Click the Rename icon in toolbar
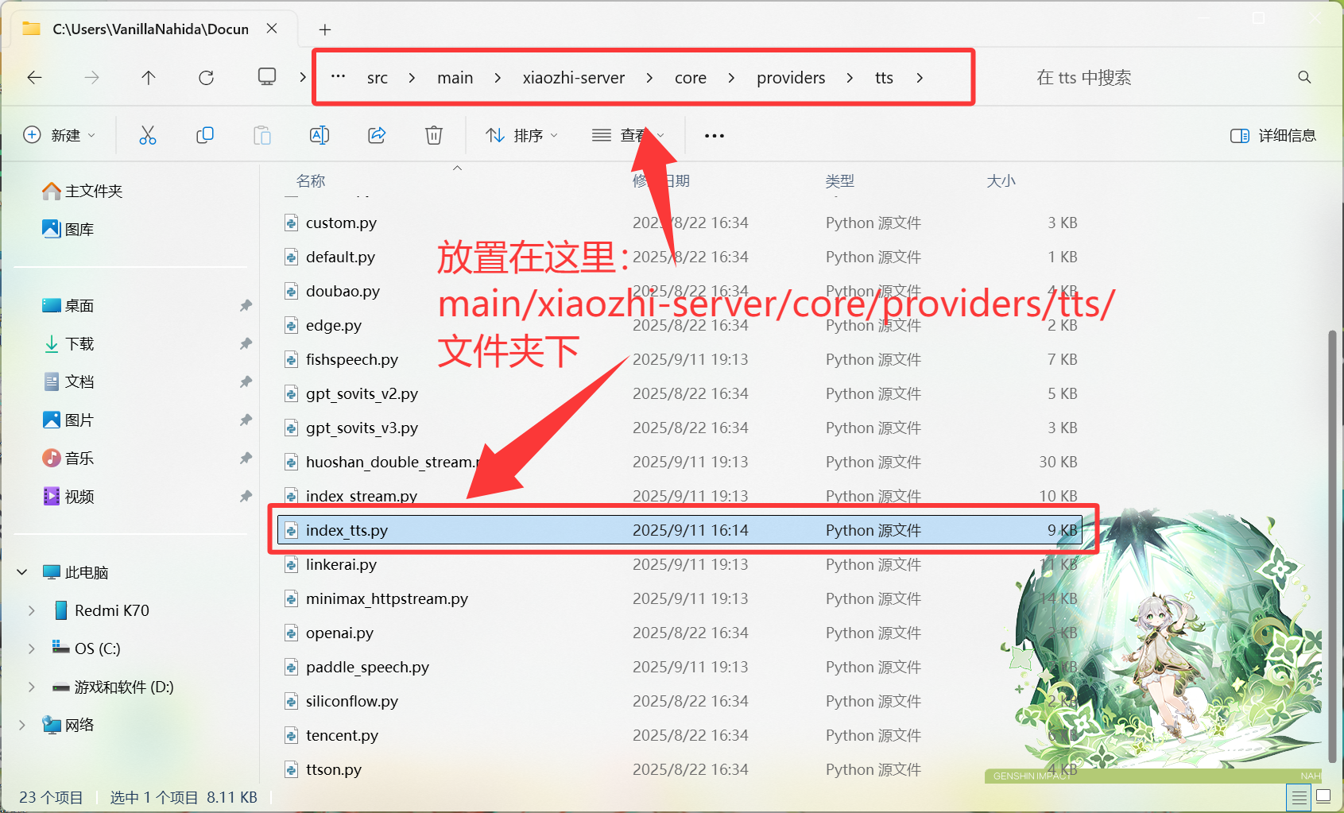This screenshot has height=813, width=1344. click(320, 135)
